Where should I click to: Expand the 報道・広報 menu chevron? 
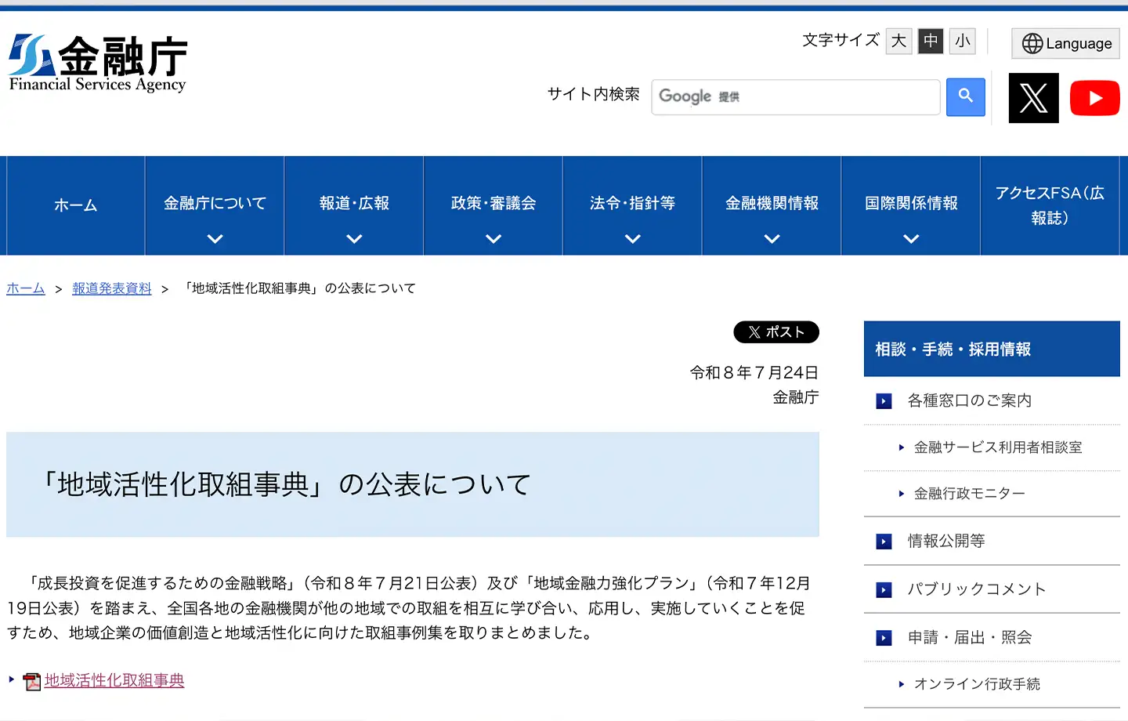(x=354, y=239)
